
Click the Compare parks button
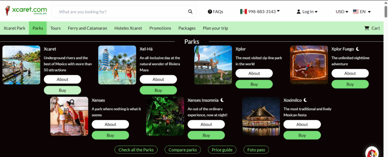coord(183,149)
